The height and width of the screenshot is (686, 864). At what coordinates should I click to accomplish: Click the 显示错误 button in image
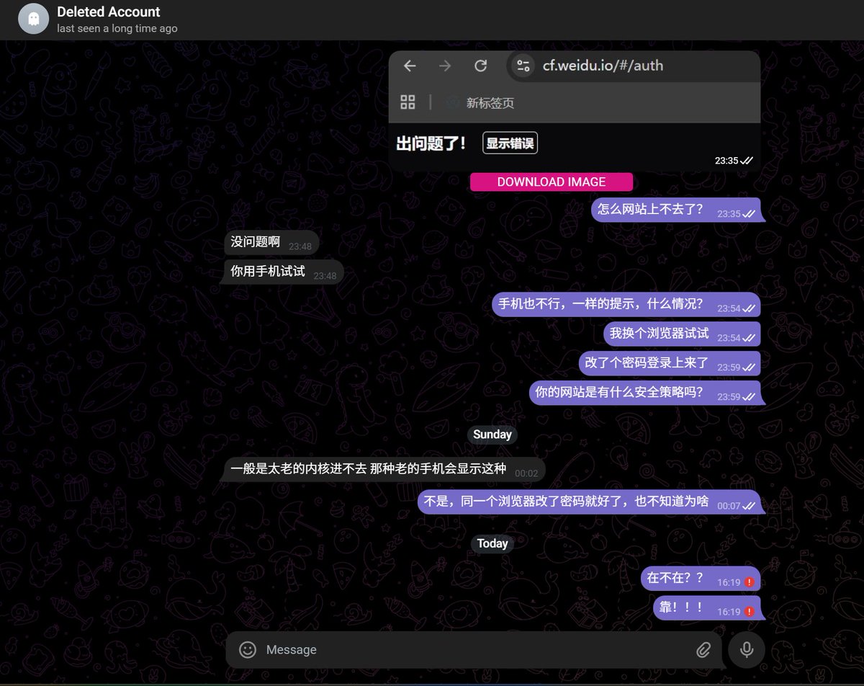[510, 143]
